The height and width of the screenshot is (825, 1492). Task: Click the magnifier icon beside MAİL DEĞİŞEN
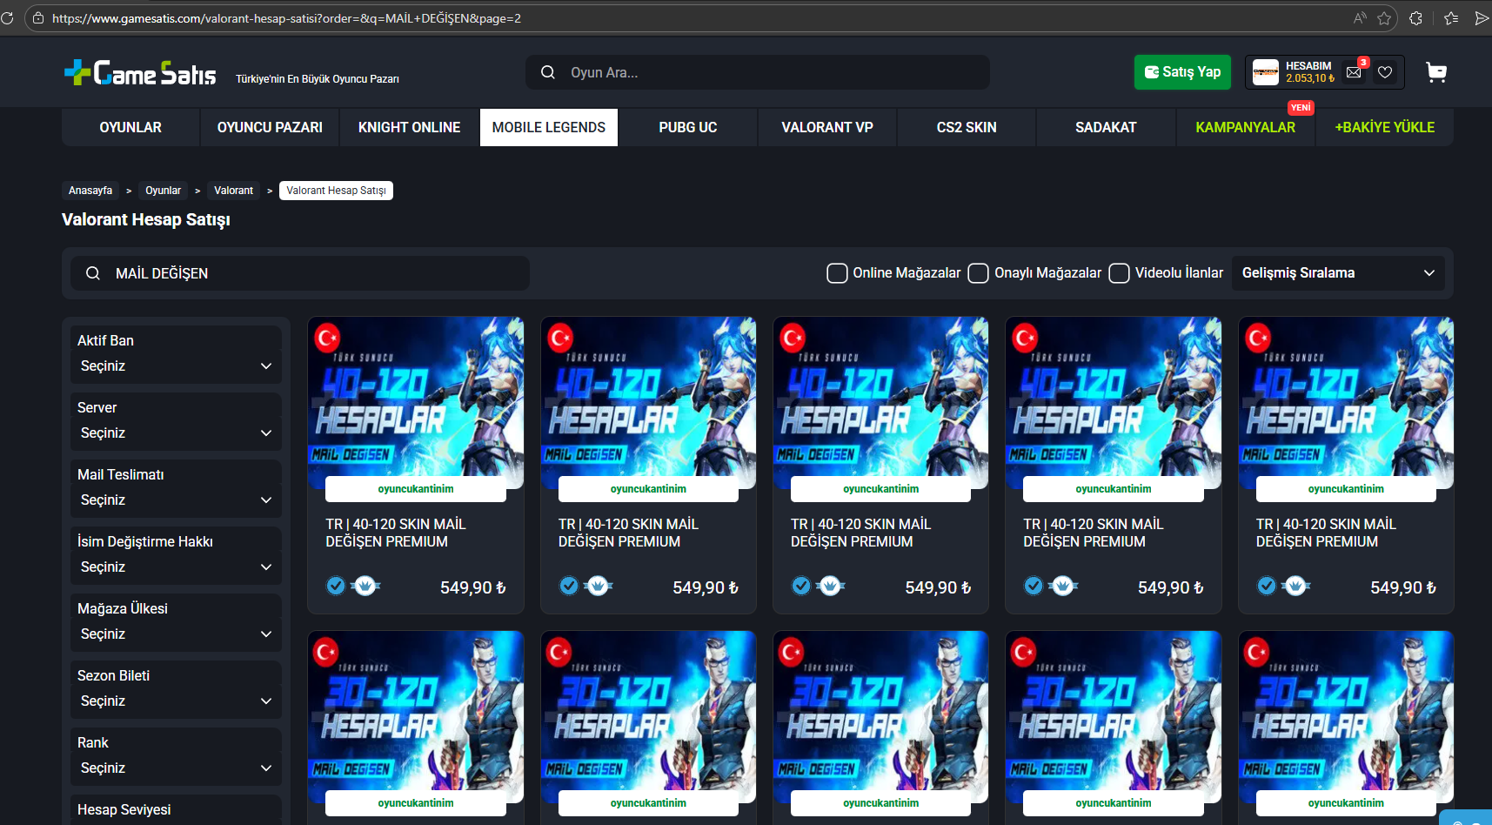click(x=93, y=273)
